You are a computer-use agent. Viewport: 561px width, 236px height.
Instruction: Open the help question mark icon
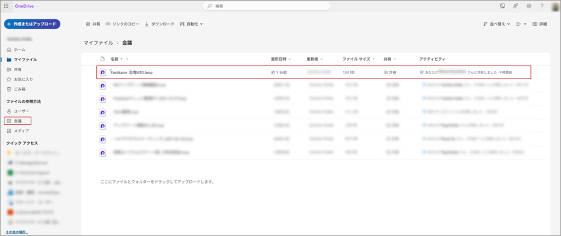point(542,6)
